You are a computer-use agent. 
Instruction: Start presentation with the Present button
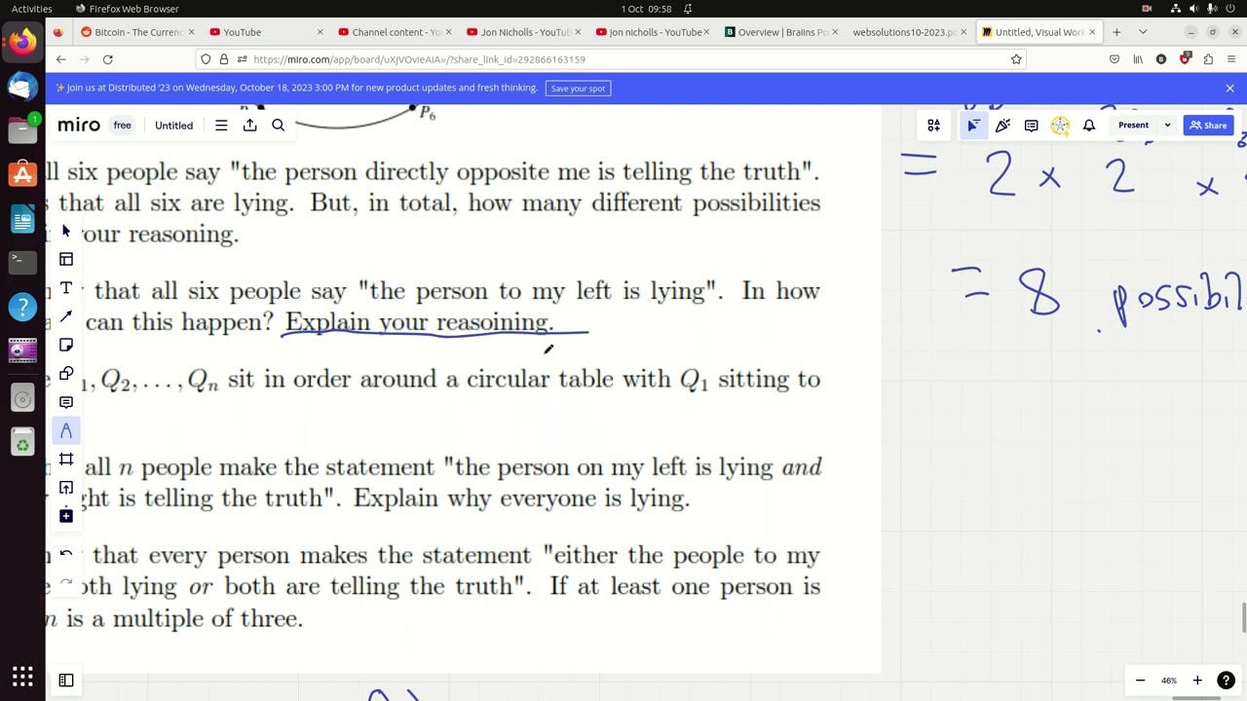pos(1133,126)
